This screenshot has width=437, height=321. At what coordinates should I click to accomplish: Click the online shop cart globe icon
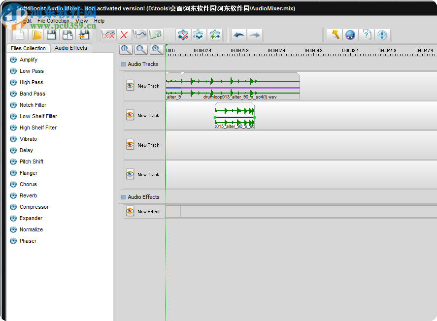[x=350, y=35]
